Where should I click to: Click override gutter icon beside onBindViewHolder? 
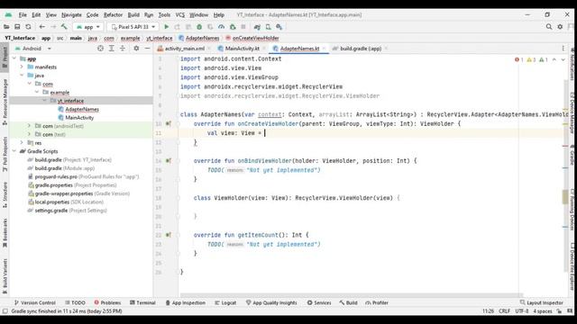click(169, 161)
